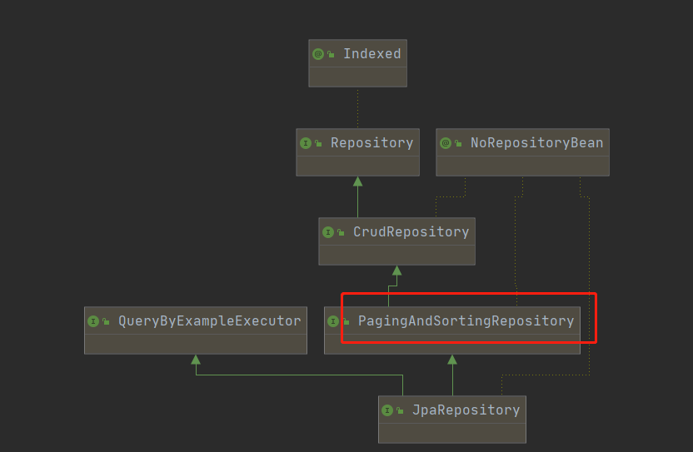Click the interface icon on QueryByExampleExecutor
Image resolution: width=693 pixels, height=452 pixels.
coord(93,321)
